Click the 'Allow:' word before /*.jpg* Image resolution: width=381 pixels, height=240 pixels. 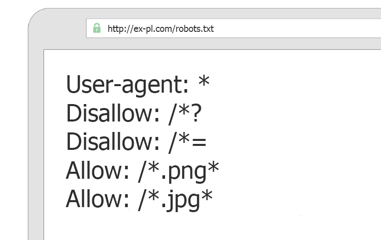pos(97,199)
